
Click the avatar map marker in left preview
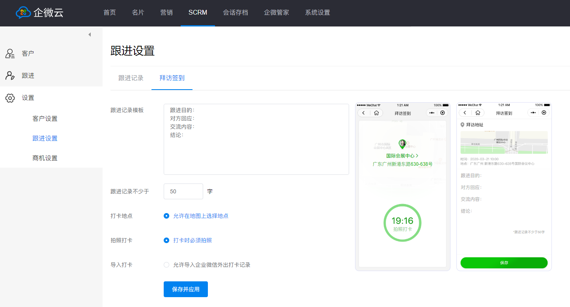402,144
